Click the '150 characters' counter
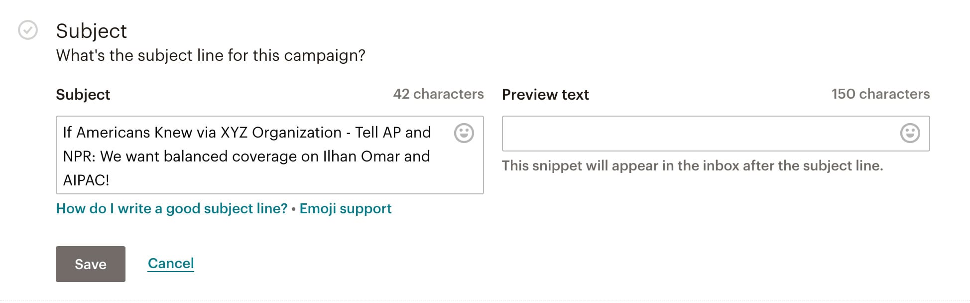This screenshot has height=303, width=970. pos(880,94)
